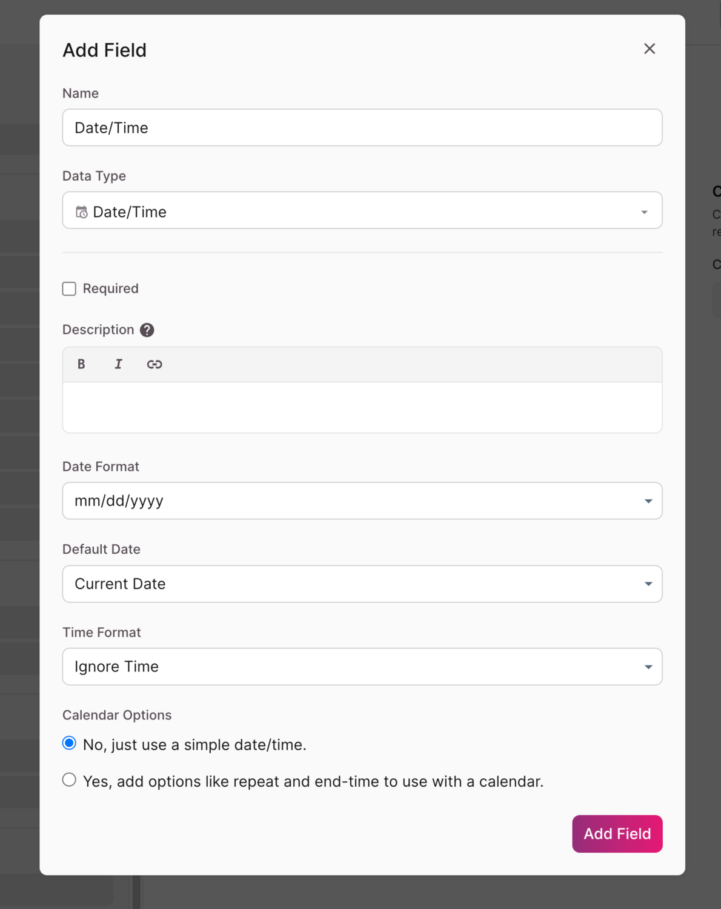
Task: Select 'No, just use a simple date/time'
Action: (x=70, y=744)
